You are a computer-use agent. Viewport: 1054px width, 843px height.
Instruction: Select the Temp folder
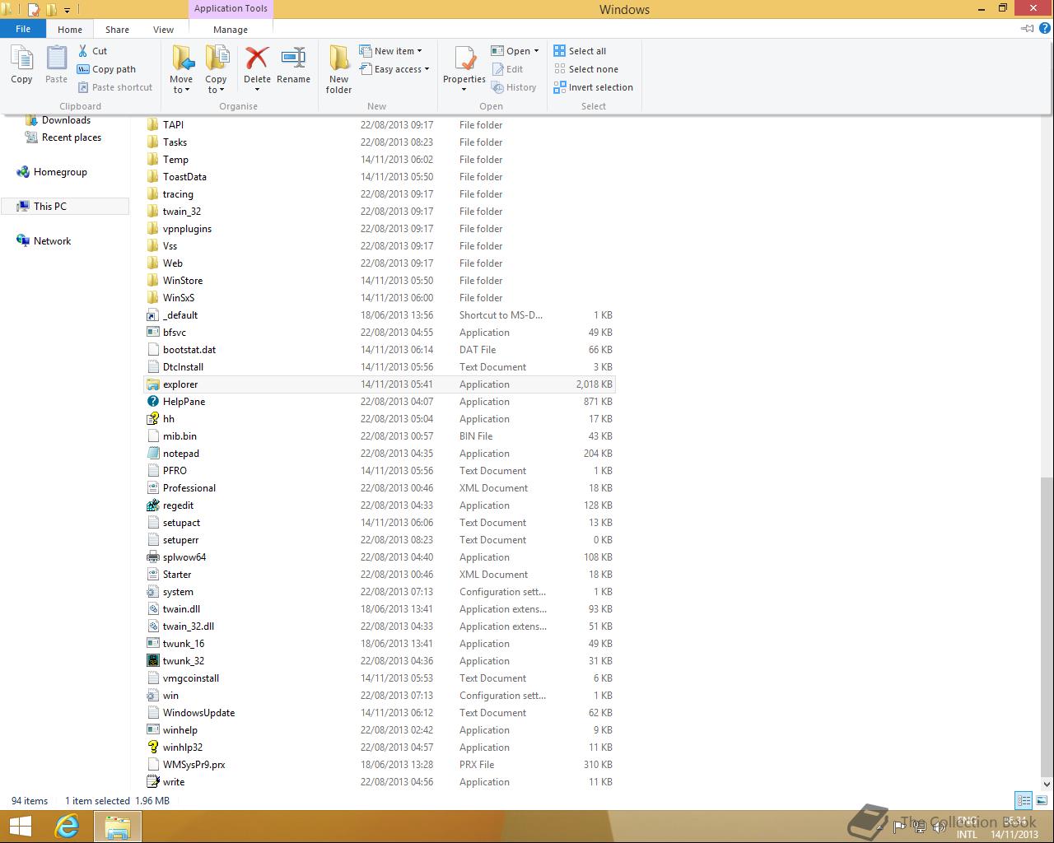(175, 160)
